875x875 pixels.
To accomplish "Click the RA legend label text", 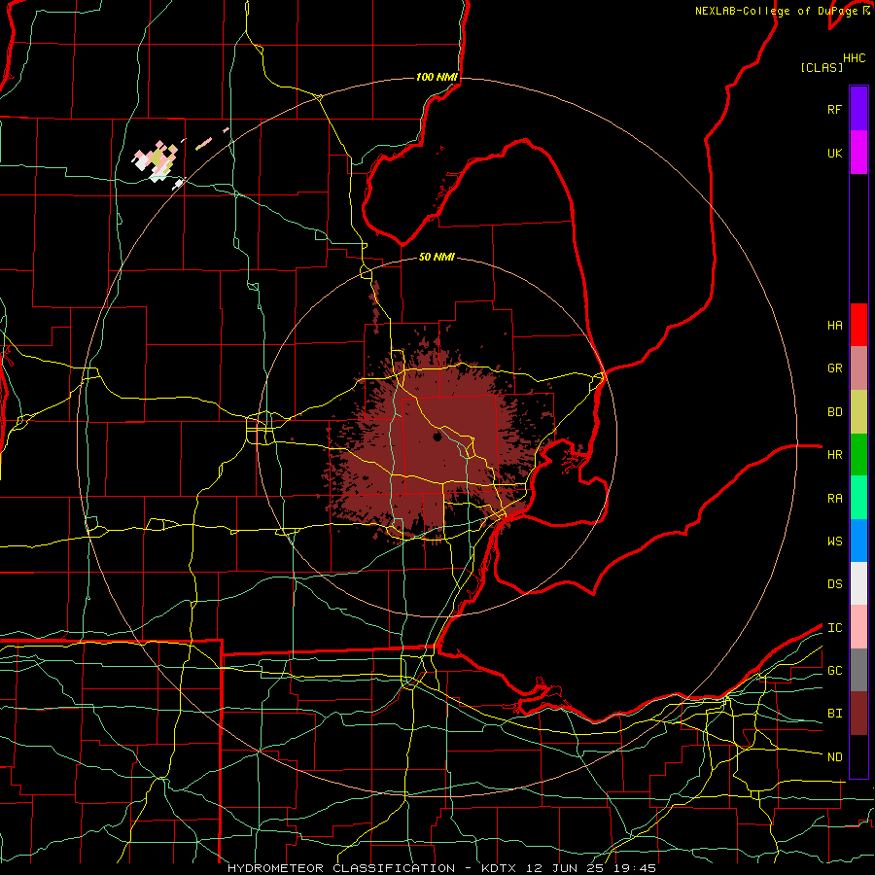I will click(x=834, y=499).
